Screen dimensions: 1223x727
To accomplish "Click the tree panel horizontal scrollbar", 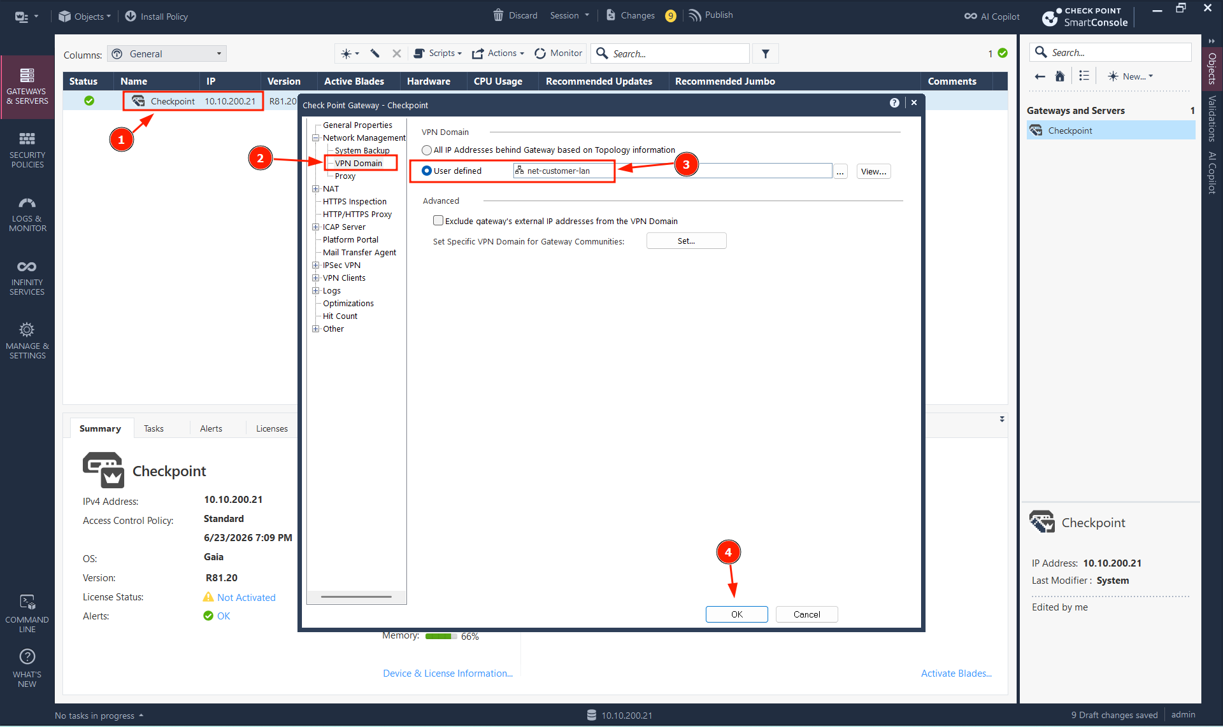I will pos(356,597).
